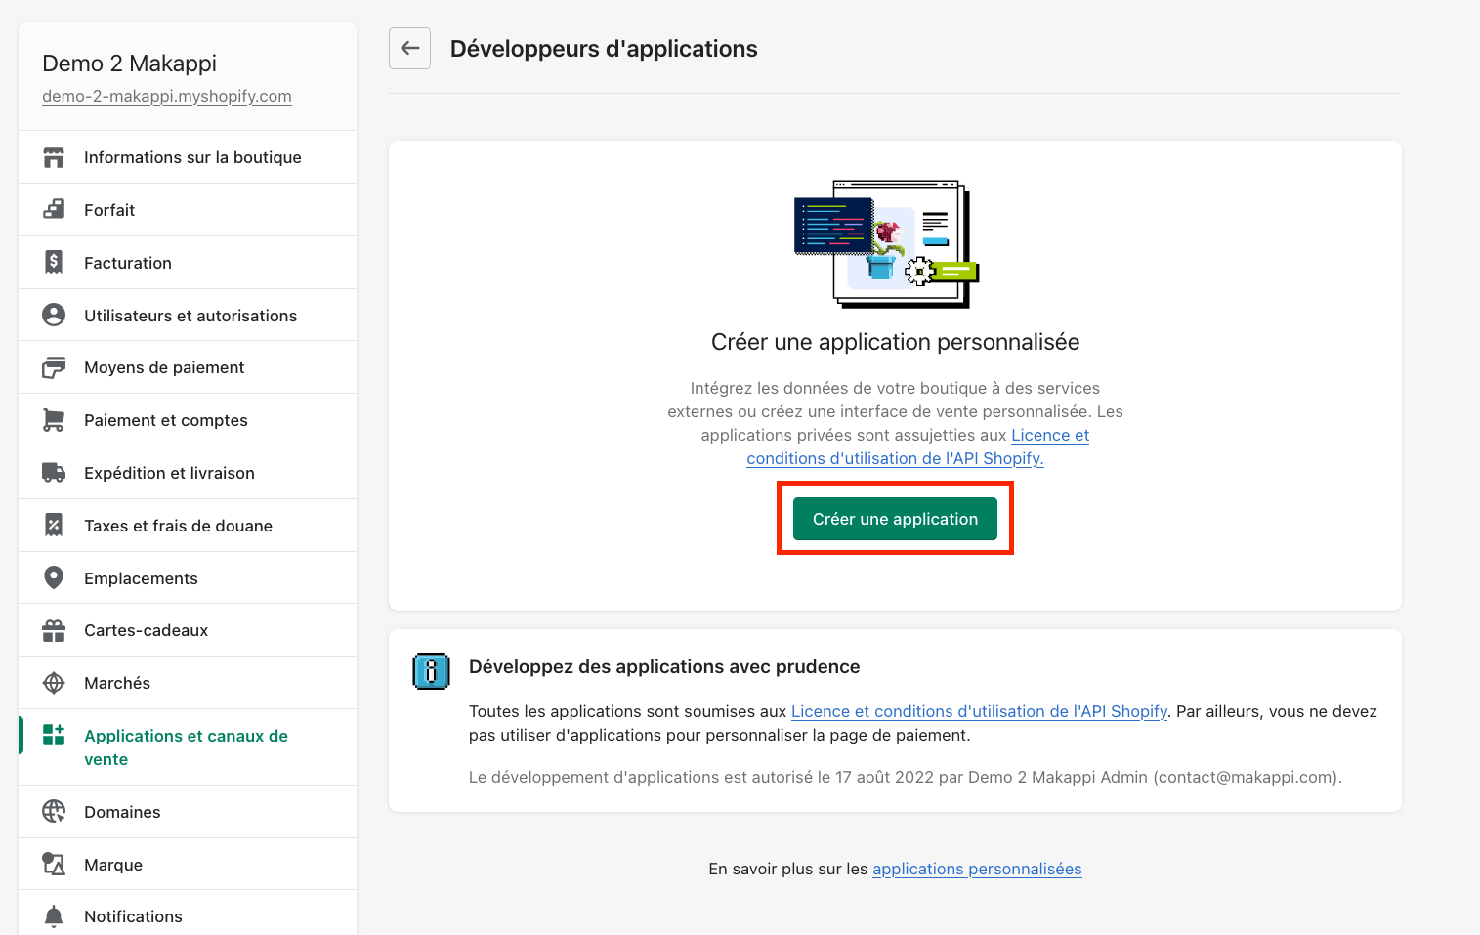Click the back arrow button
The image size is (1480, 935).
pyautogui.click(x=409, y=48)
